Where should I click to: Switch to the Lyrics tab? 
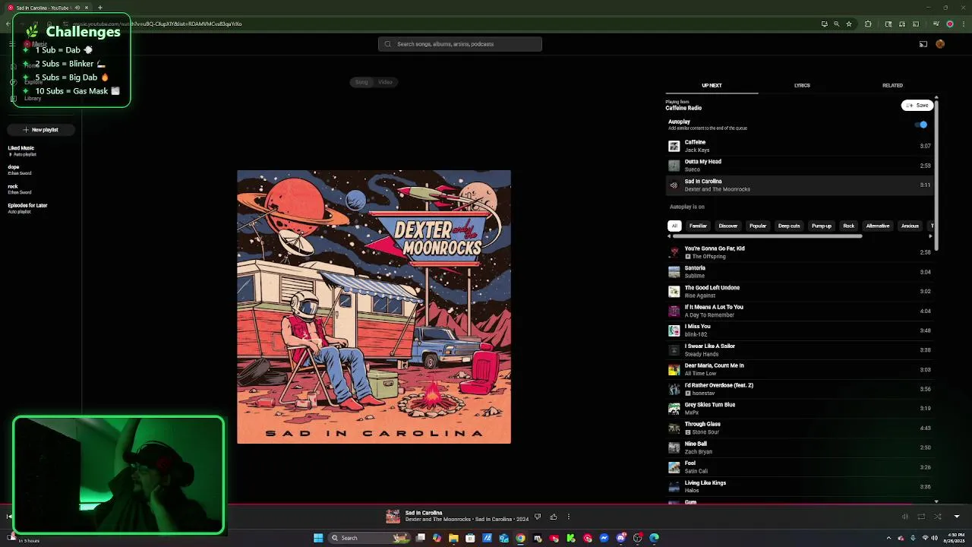tap(802, 85)
